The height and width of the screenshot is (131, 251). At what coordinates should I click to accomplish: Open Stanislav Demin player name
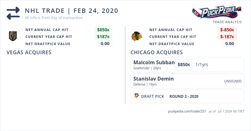click(153, 79)
